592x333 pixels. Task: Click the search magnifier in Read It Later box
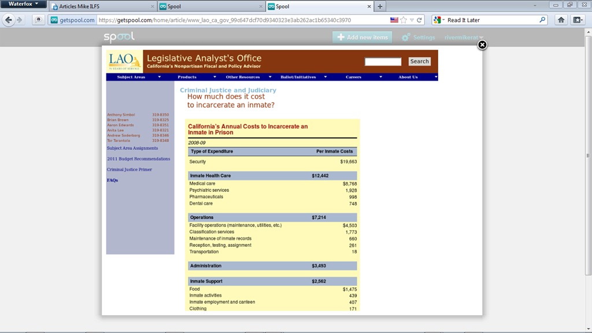(542, 20)
